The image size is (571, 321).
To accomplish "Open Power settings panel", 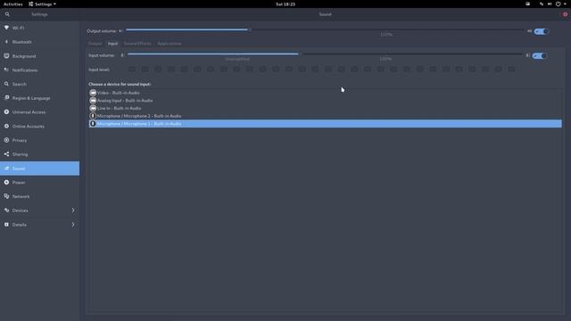I will pyautogui.click(x=39, y=182).
